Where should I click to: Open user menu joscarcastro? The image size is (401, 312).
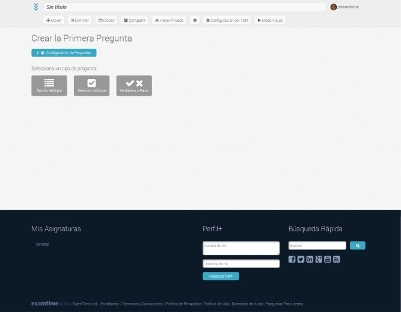pos(345,7)
